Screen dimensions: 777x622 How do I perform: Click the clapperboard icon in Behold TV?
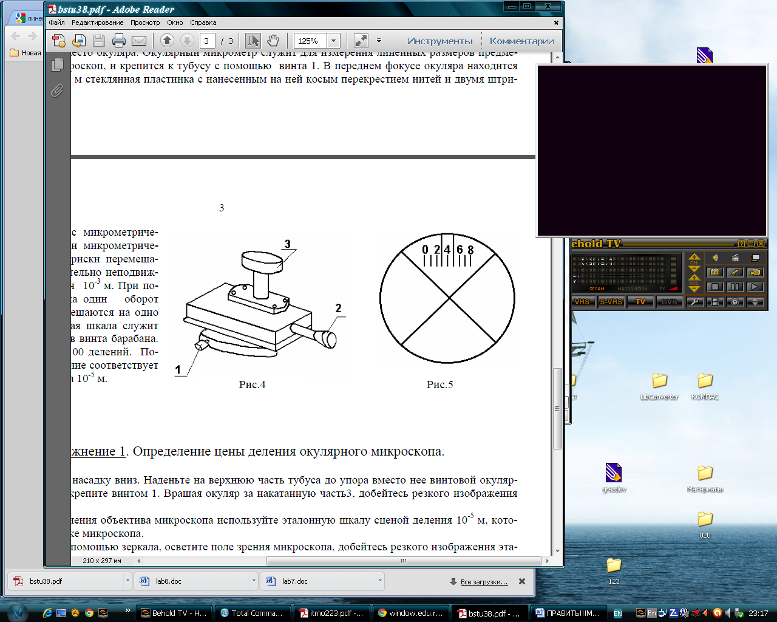(x=735, y=258)
